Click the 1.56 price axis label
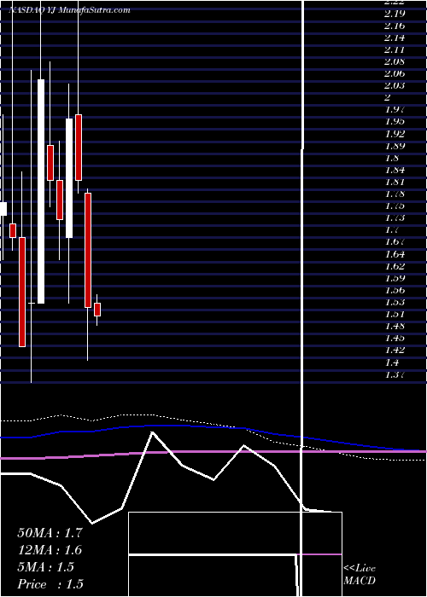 click(x=395, y=290)
